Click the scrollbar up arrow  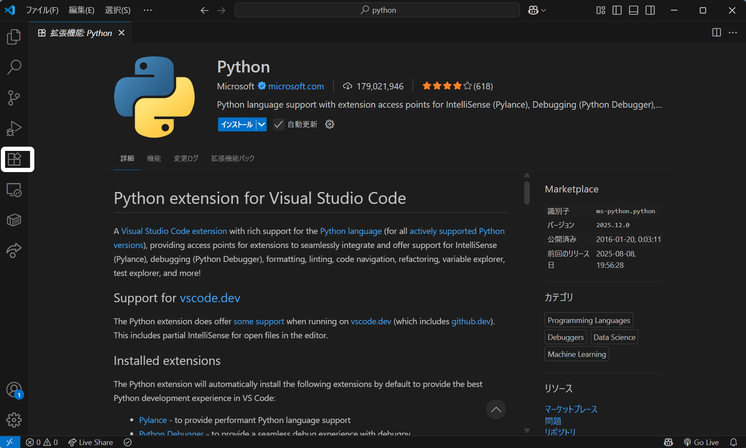(x=527, y=175)
